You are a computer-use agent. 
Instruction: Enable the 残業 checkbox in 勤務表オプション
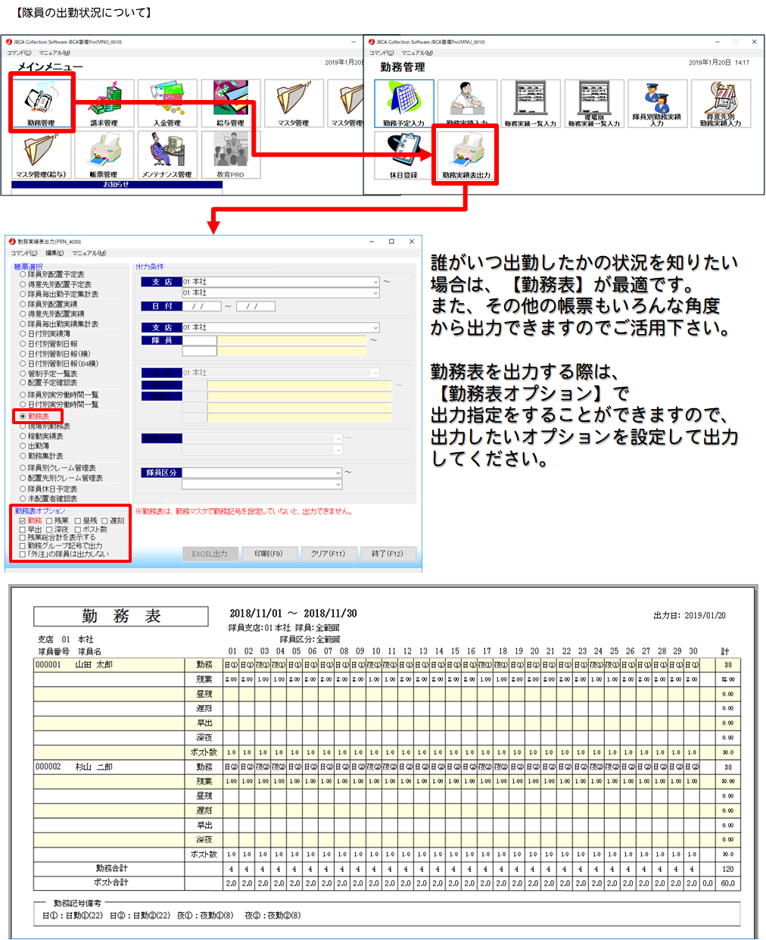pos(49,521)
